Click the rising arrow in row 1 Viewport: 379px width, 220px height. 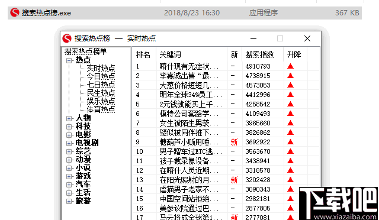tap(290, 66)
